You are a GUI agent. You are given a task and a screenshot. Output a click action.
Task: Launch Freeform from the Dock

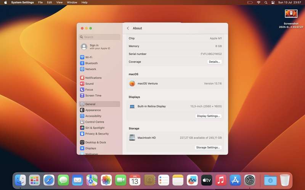pos(192,180)
